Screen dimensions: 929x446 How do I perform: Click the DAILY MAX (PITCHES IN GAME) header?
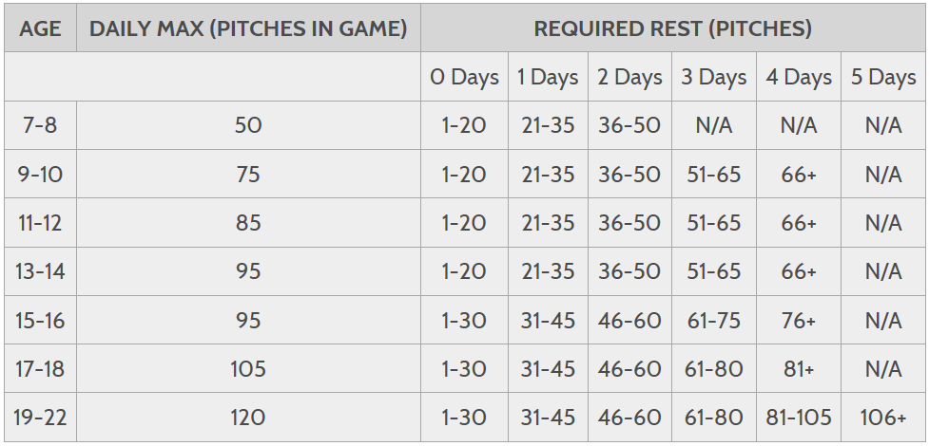click(x=248, y=28)
